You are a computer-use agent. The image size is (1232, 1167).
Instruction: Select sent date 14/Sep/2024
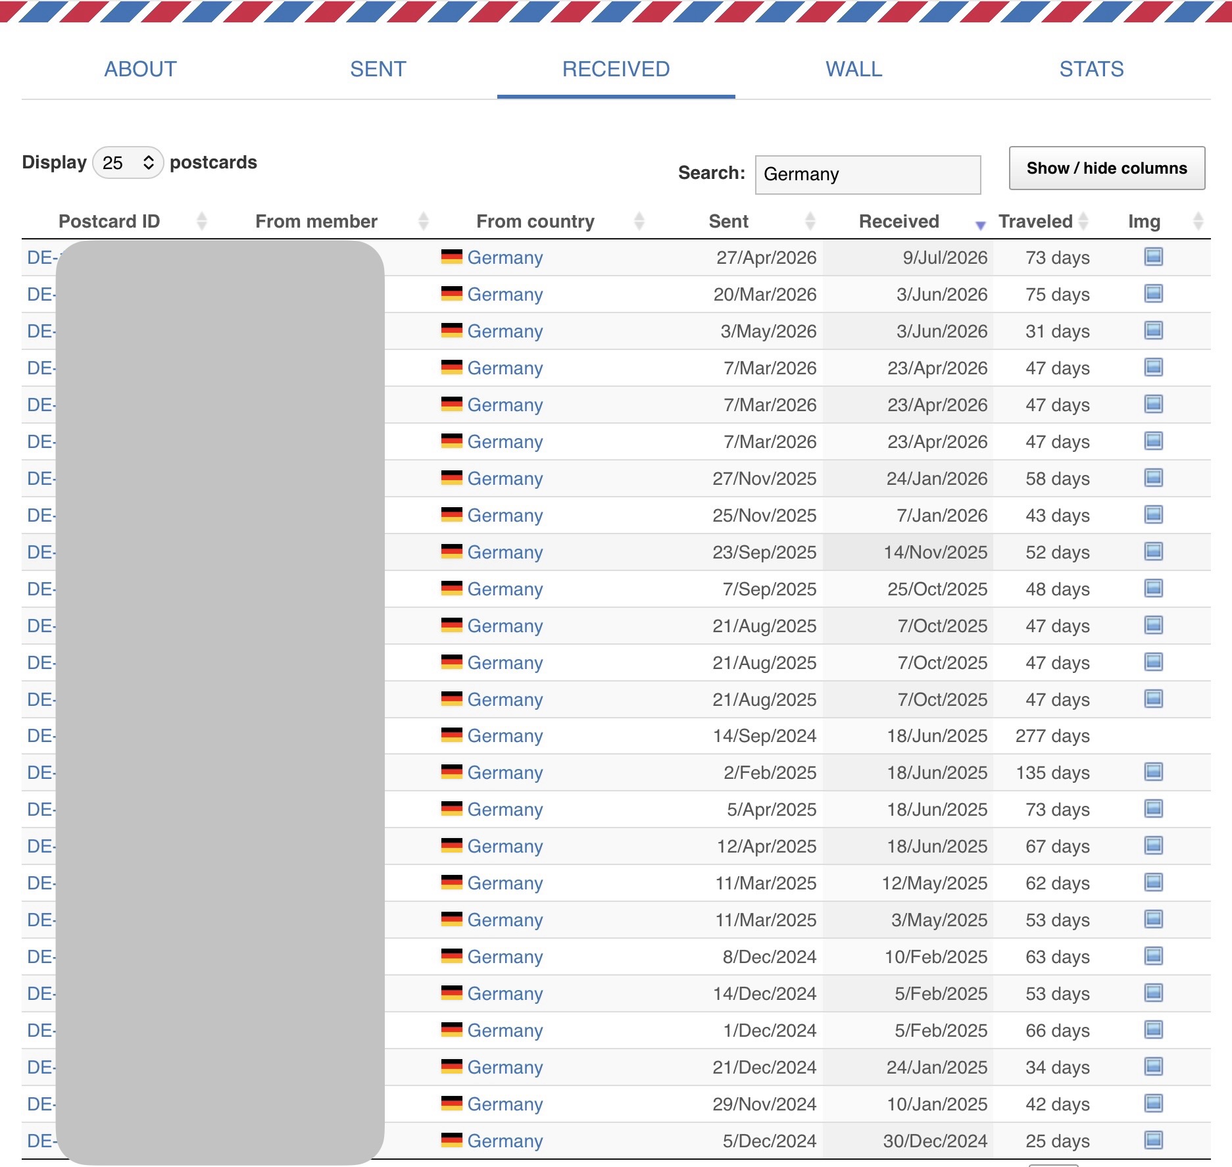(x=765, y=735)
